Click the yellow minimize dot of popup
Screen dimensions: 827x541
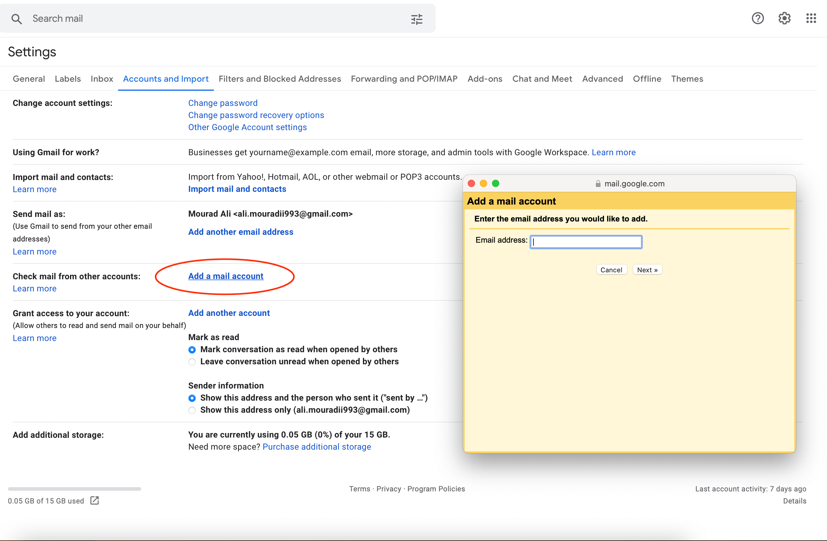(x=483, y=183)
